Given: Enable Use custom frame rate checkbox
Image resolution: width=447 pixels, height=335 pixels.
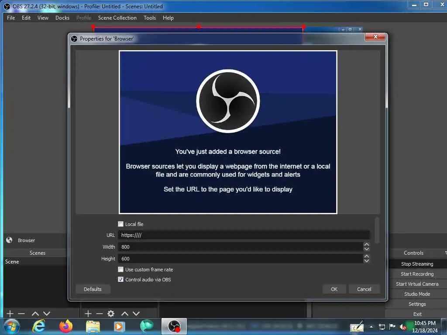Looking at the screenshot, I should coord(120,269).
